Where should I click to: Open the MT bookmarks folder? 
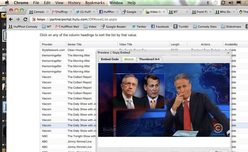click(46, 27)
